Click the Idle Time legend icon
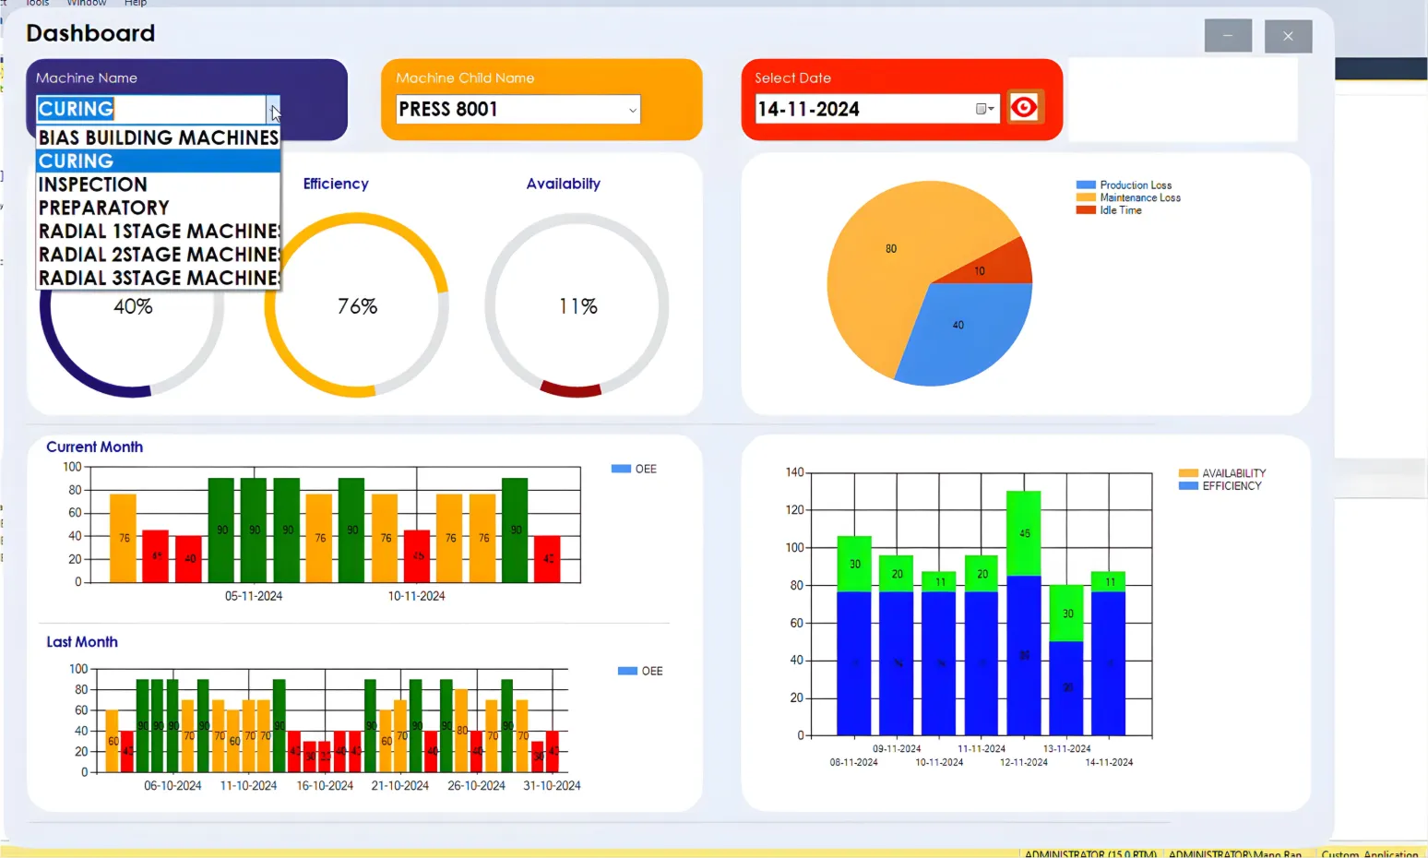This screenshot has height=858, width=1428. click(x=1085, y=209)
